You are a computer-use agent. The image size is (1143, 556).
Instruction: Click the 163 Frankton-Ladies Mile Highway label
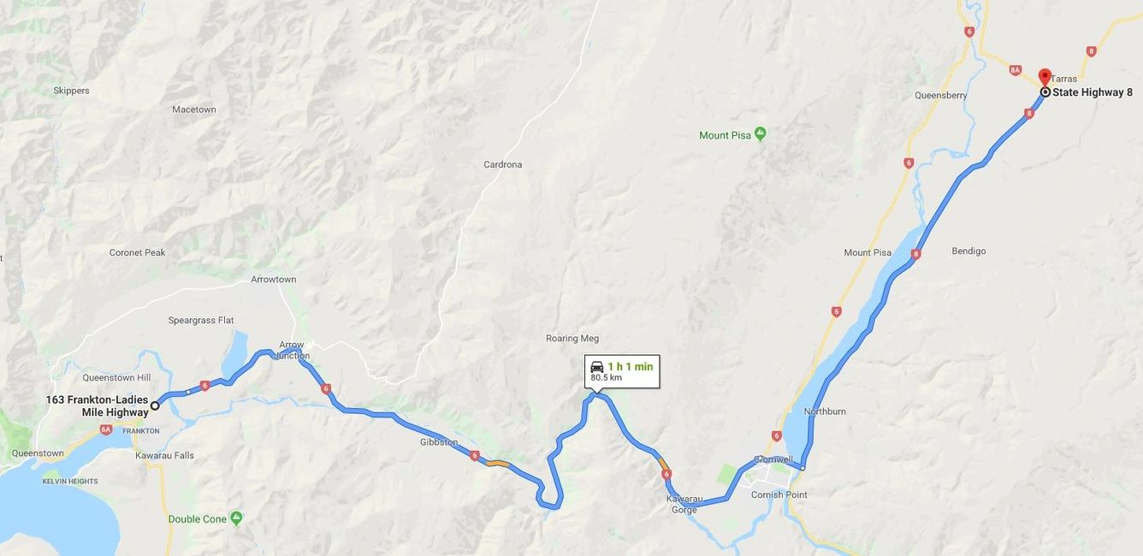pos(97,406)
